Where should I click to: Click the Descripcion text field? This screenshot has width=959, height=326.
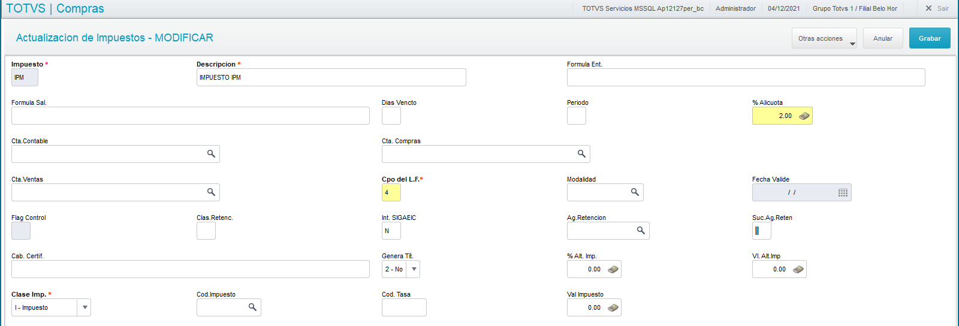tap(331, 77)
